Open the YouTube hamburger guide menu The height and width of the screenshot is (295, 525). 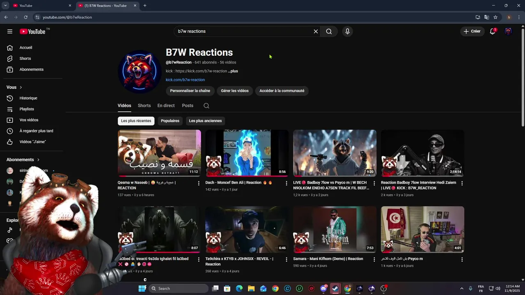10,31
